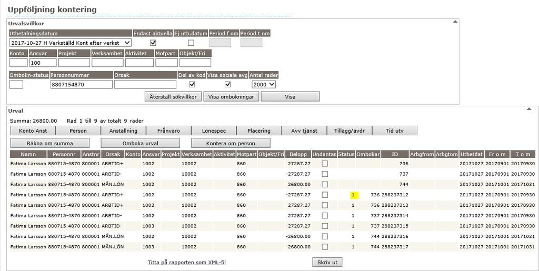The width and height of the screenshot is (539, 271).
Task: Focus the Orsak input field
Action: click(145, 84)
